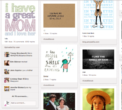Open the 'I like the smell of rain' pin
This screenshot has height=110, width=122.
98,59
